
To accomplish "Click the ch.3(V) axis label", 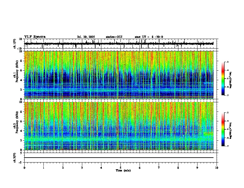I will coord(14,158).
